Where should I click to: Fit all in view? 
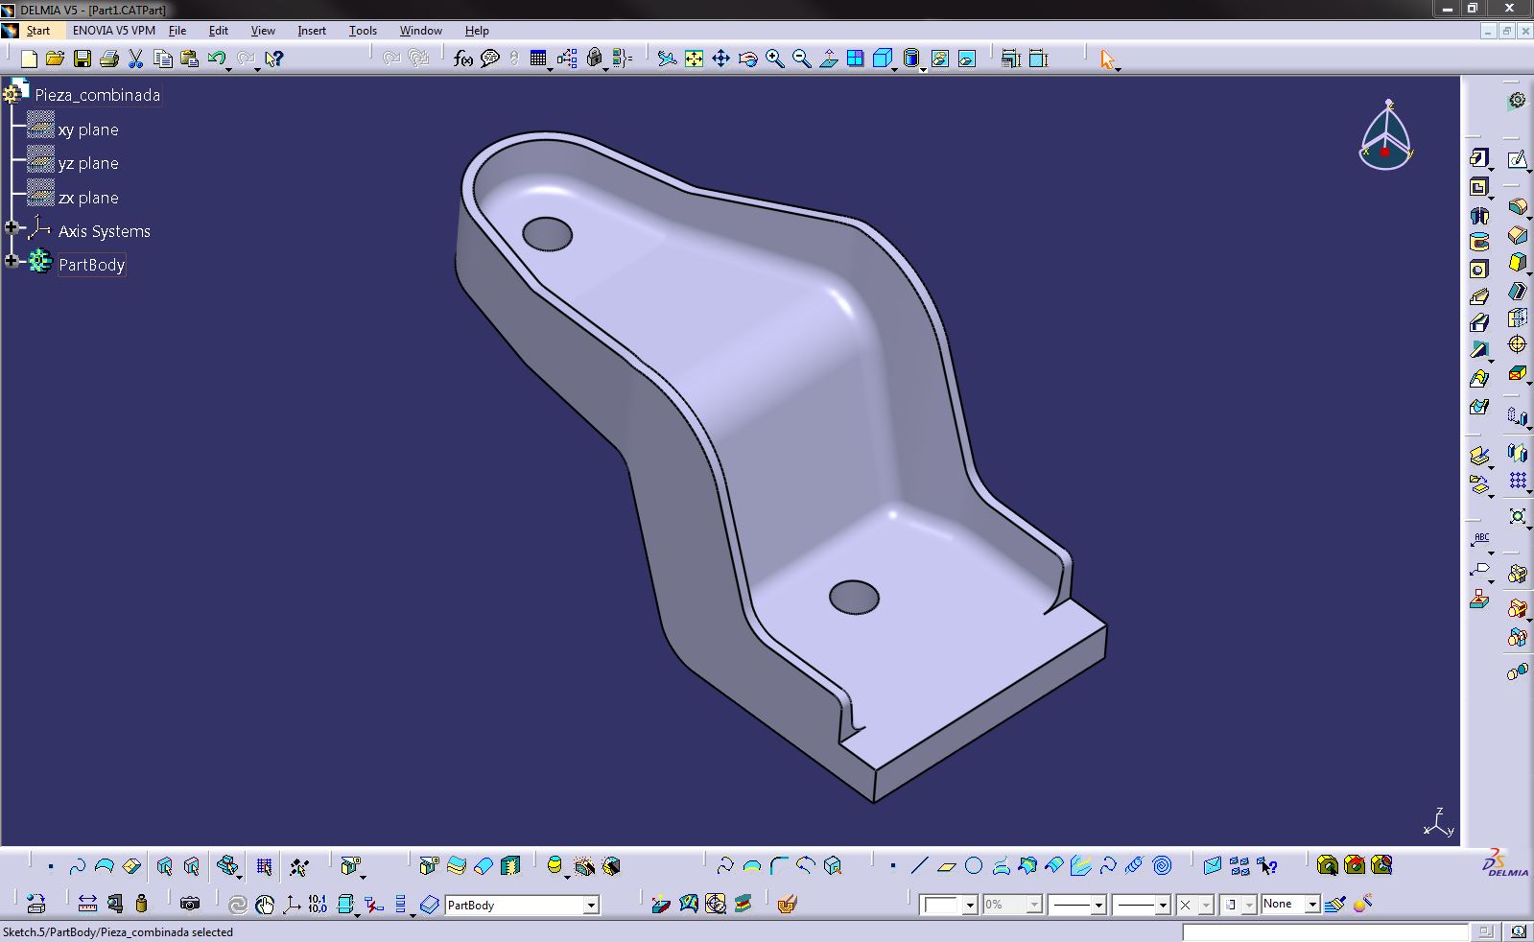coord(694,59)
